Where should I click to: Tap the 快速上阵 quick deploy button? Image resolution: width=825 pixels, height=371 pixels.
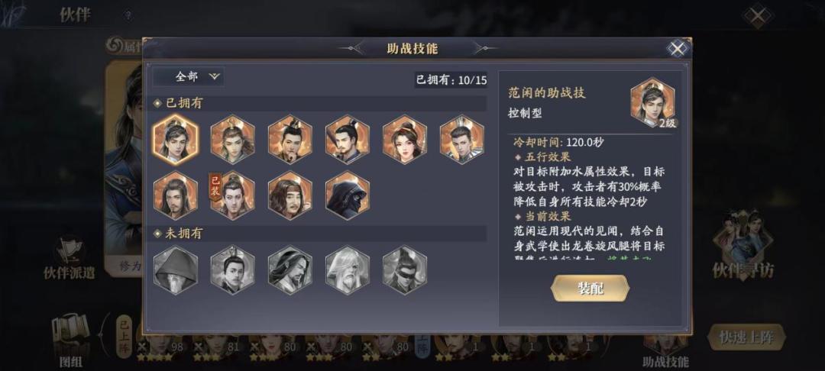(x=746, y=337)
